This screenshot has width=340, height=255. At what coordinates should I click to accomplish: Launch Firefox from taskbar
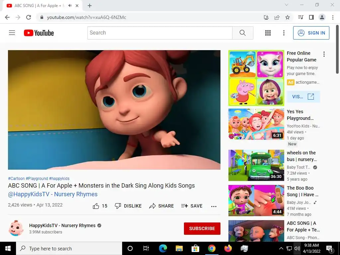pos(228,248)
